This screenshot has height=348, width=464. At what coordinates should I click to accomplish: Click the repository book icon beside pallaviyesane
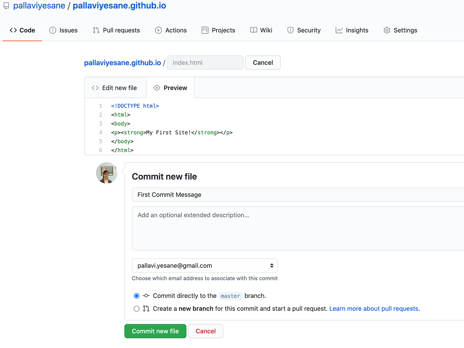(6, 6)
